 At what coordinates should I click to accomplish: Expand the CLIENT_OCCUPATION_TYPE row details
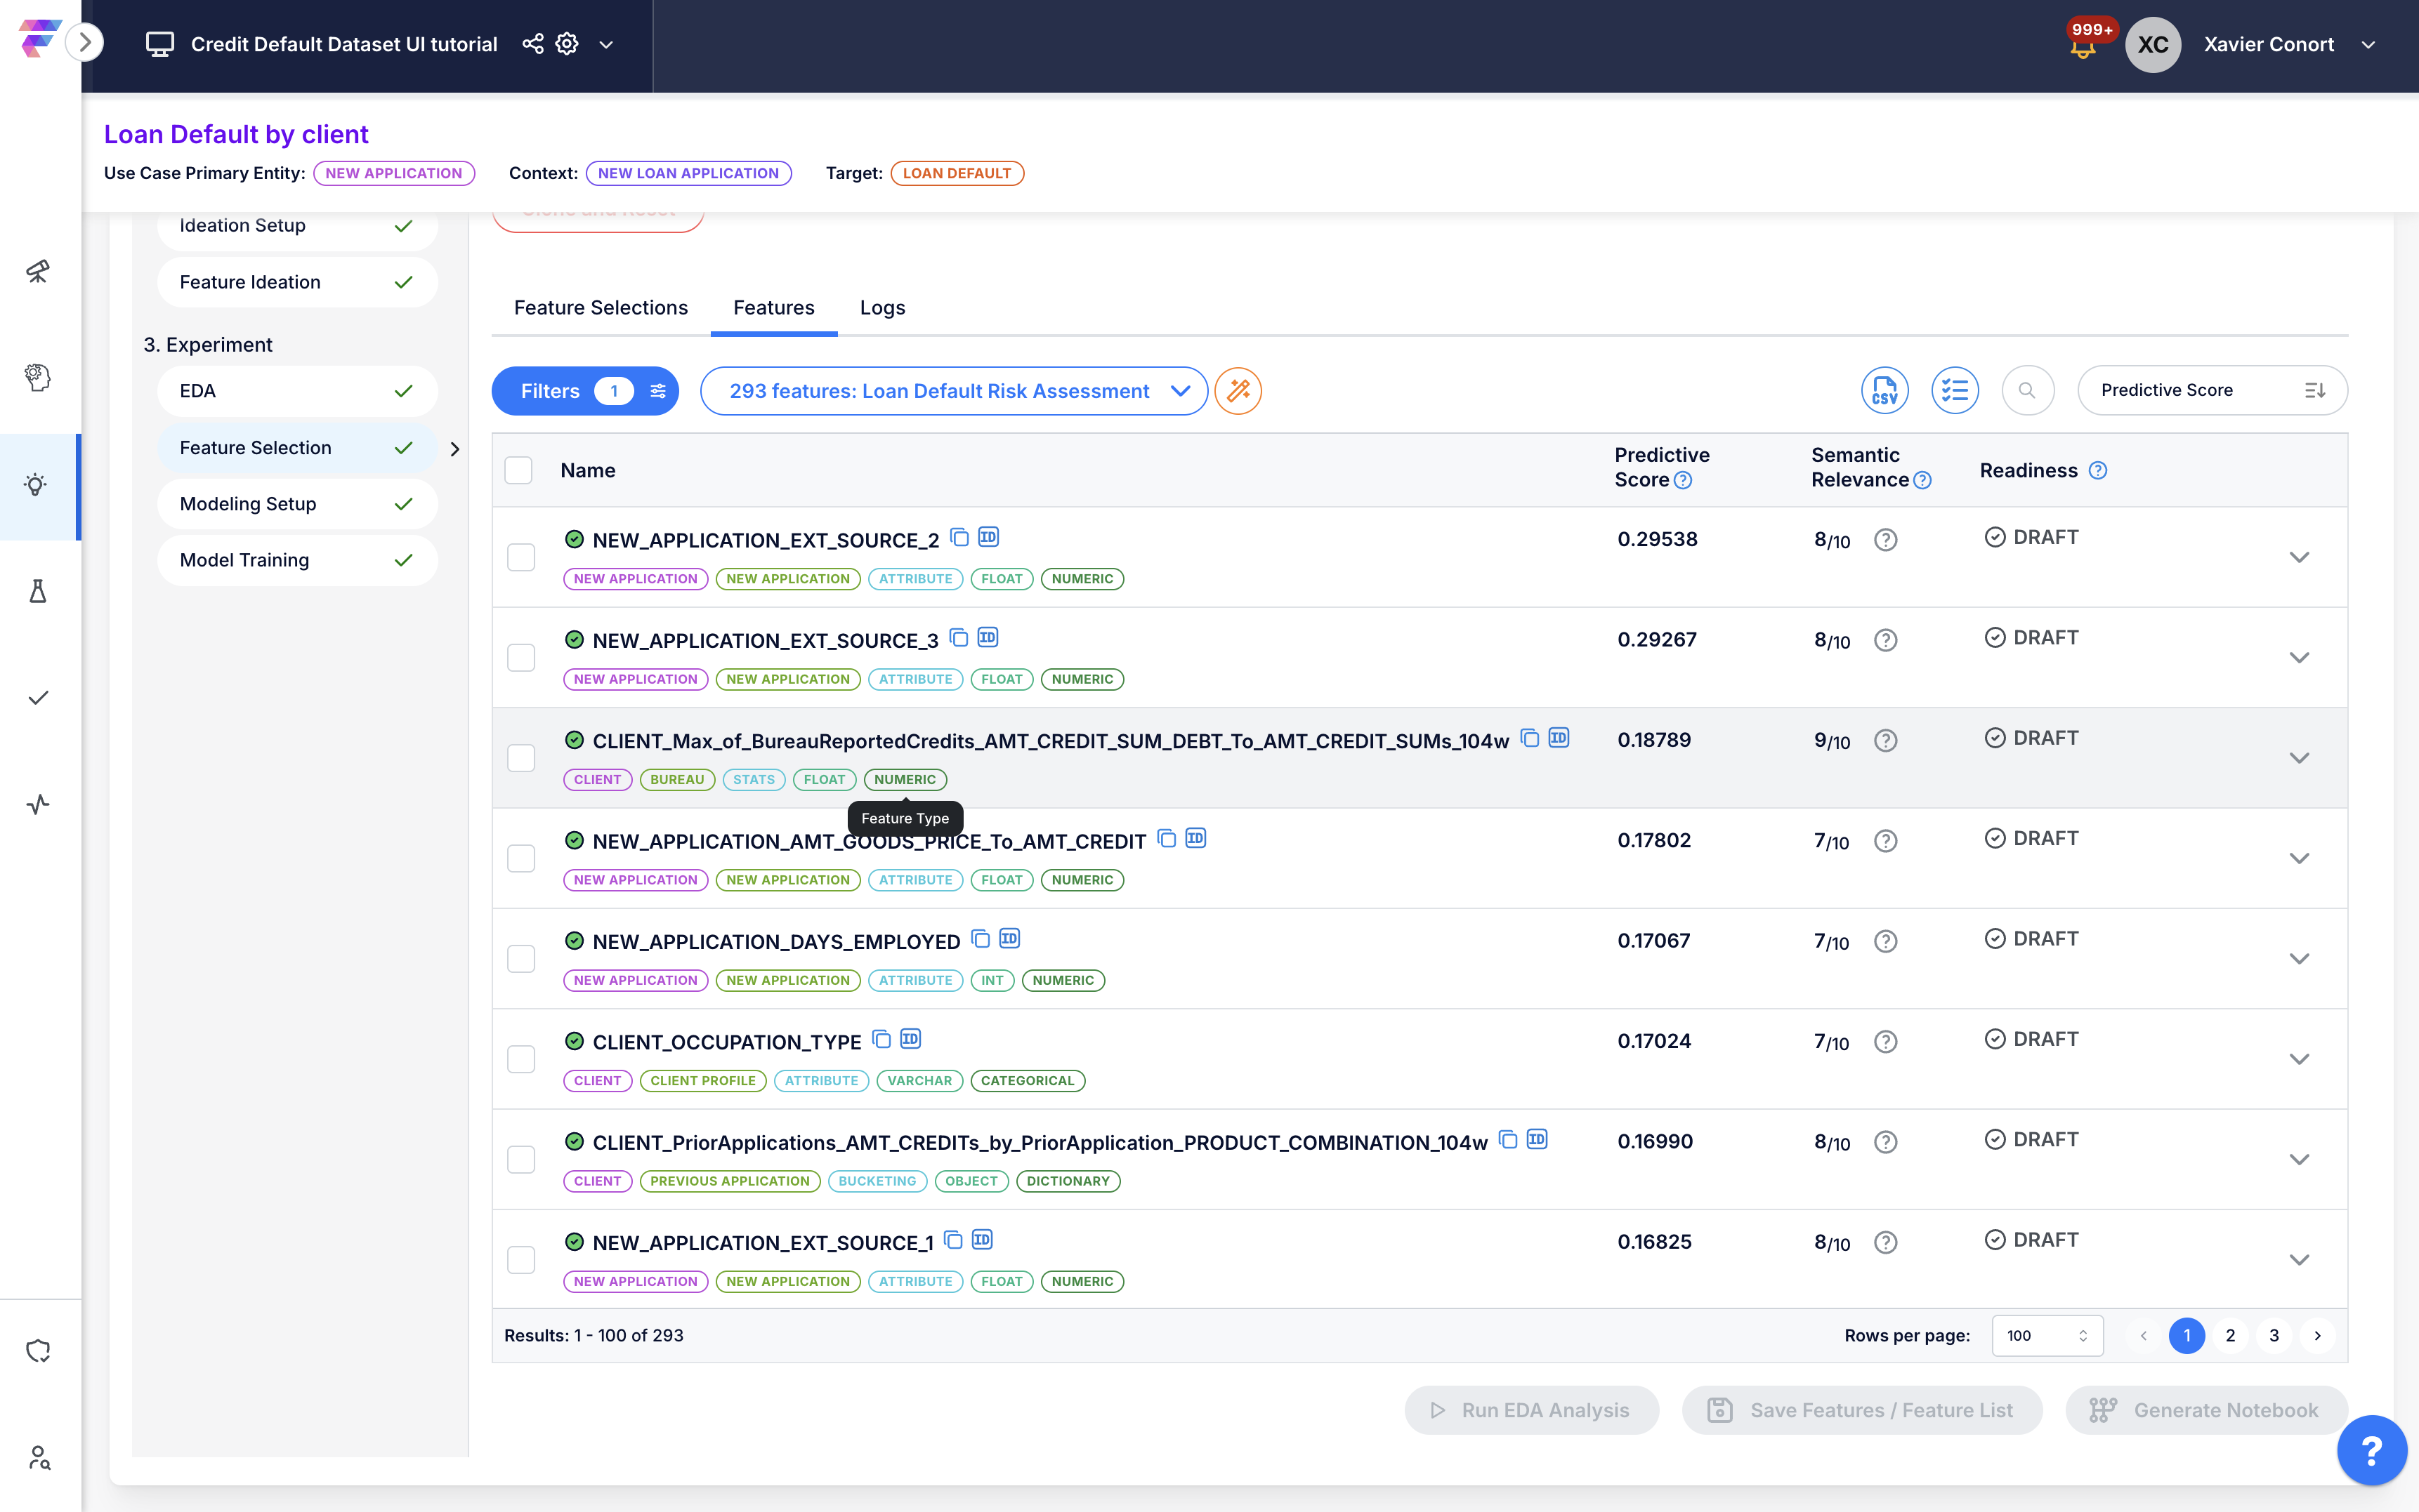coord(2299,1059)
